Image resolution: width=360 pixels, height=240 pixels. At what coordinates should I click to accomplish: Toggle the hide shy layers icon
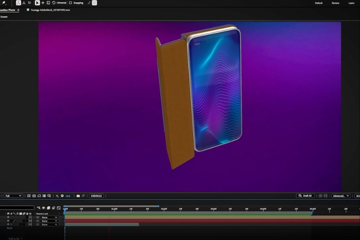point(43,208)
